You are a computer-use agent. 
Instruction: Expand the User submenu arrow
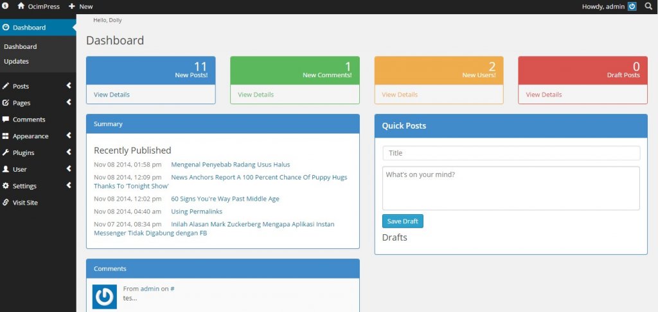tap(69, 169)
